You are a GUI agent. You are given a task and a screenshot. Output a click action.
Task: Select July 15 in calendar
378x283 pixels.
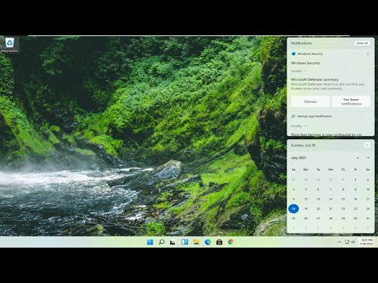(x=343, y=199)
